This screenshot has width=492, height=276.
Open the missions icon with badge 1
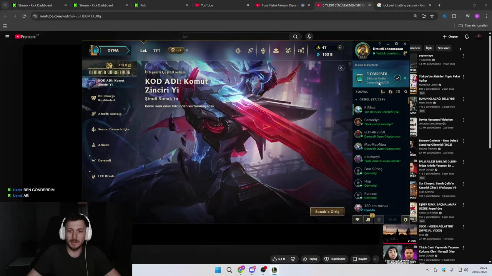(x=368, y=219)
